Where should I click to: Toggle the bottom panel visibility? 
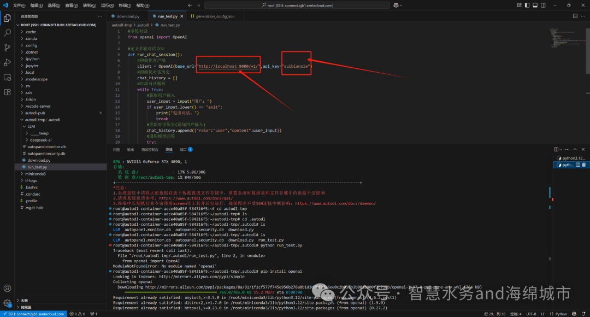pyautogui.click(x=535, y=5)
